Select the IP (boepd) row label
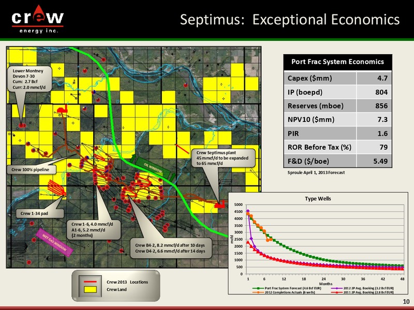414x310 pixels. click(305, 92)
